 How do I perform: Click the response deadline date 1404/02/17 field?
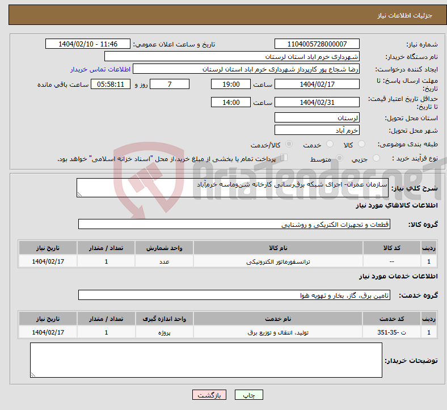[x=317, y=84]
